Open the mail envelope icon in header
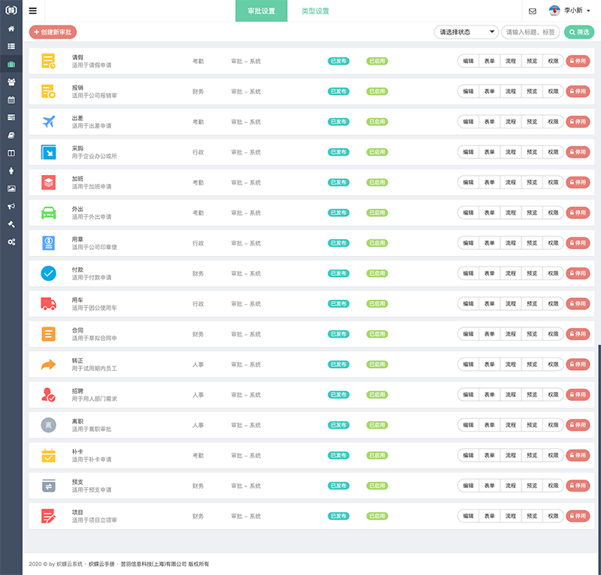Image resolution: width=601 pixels, height=575 pixels. point(533,11)
